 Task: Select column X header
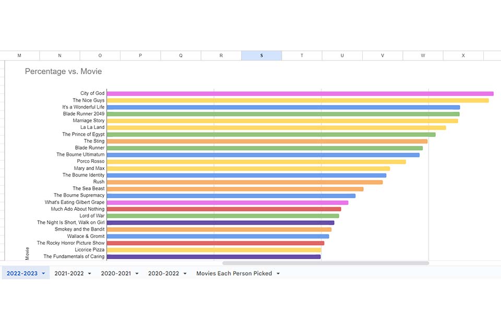tap(462, 55)
